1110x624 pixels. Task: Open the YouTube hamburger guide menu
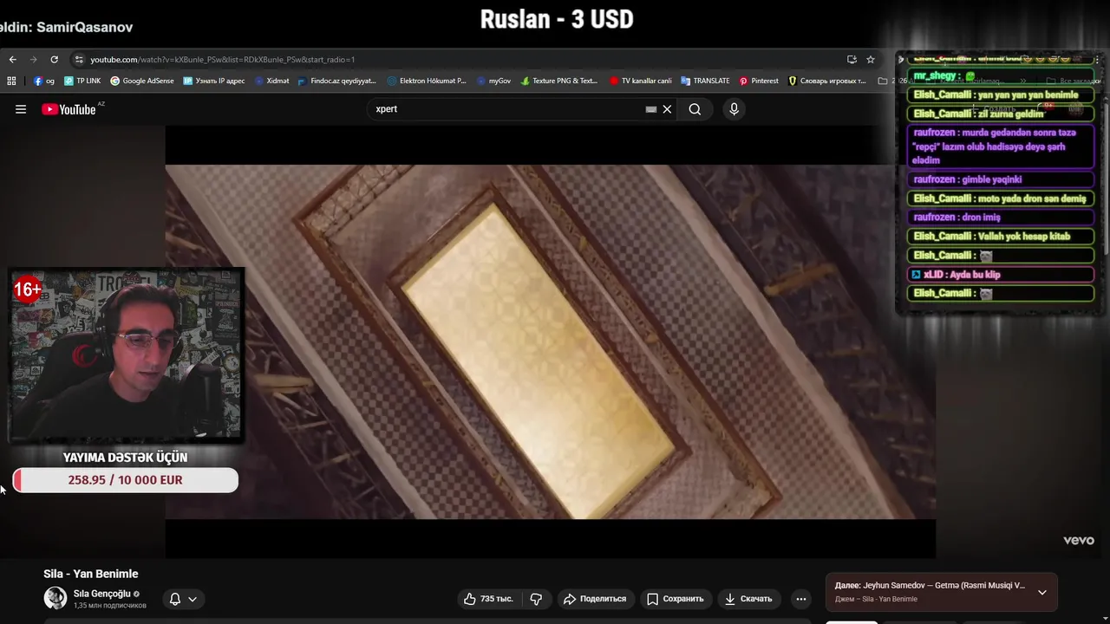(21, 109)
